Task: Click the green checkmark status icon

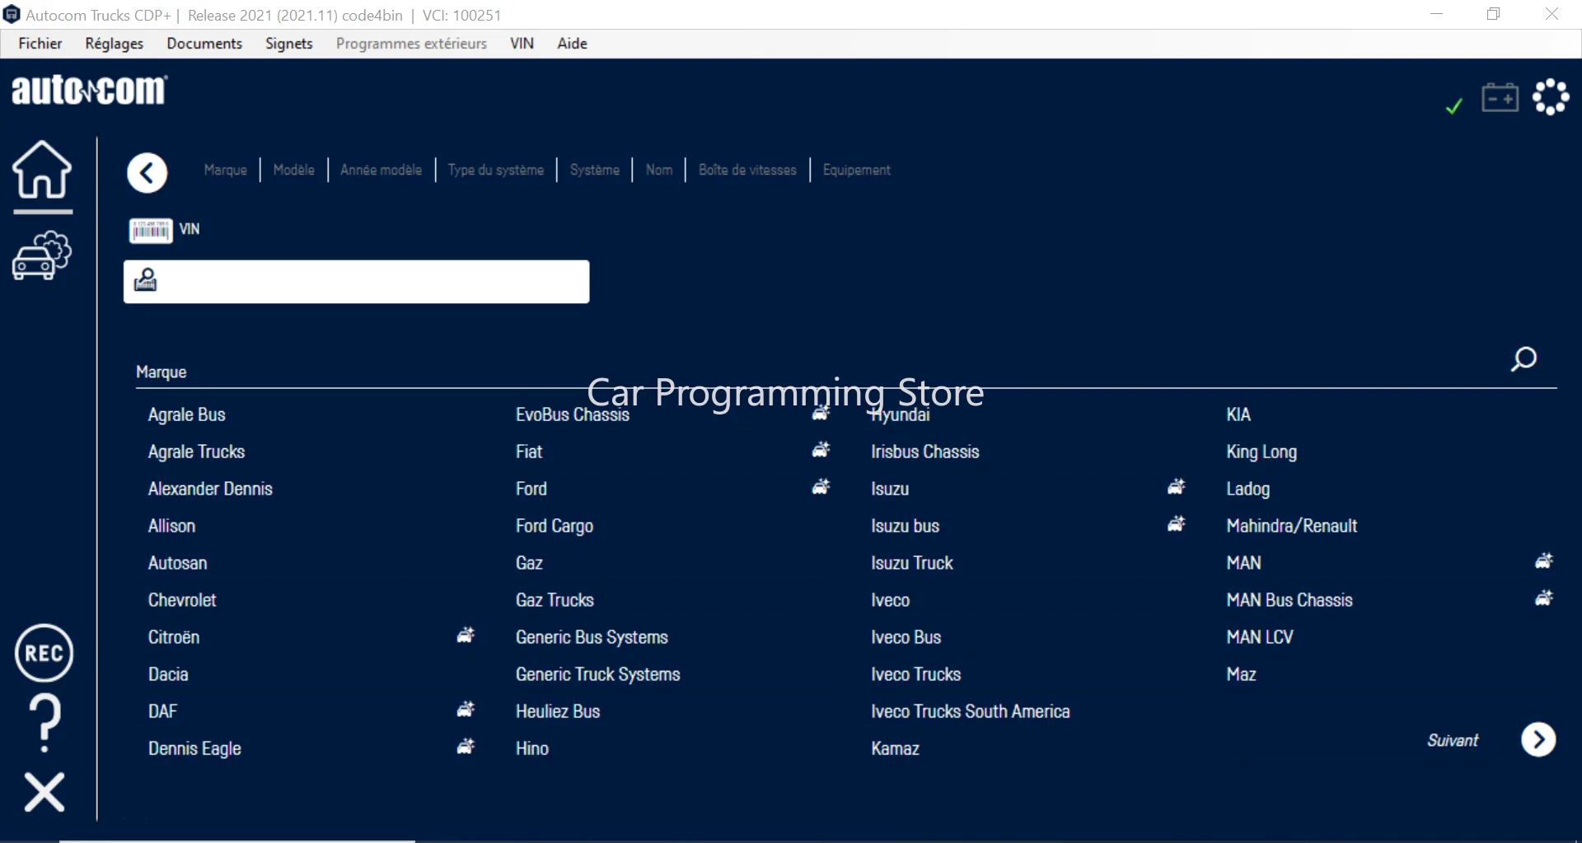Action: click(x=1454, y=105)
